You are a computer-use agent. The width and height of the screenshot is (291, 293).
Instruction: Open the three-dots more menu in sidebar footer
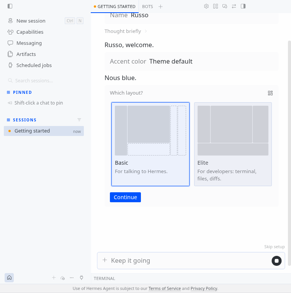pos(72,278)
